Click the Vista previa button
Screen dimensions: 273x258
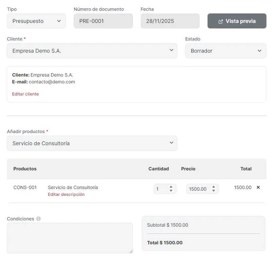pyautogui.click(x=237, y=21)
